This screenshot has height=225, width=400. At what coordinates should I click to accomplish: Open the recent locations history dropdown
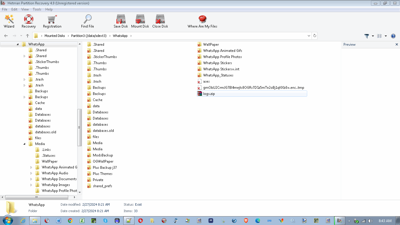21,36
